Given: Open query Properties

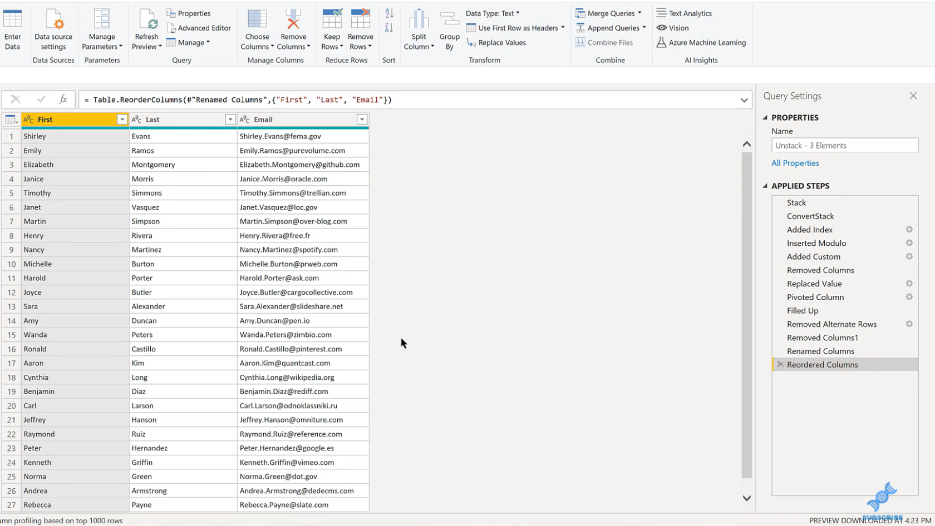Looking at the screenshot, I should (x=188, y=13).
